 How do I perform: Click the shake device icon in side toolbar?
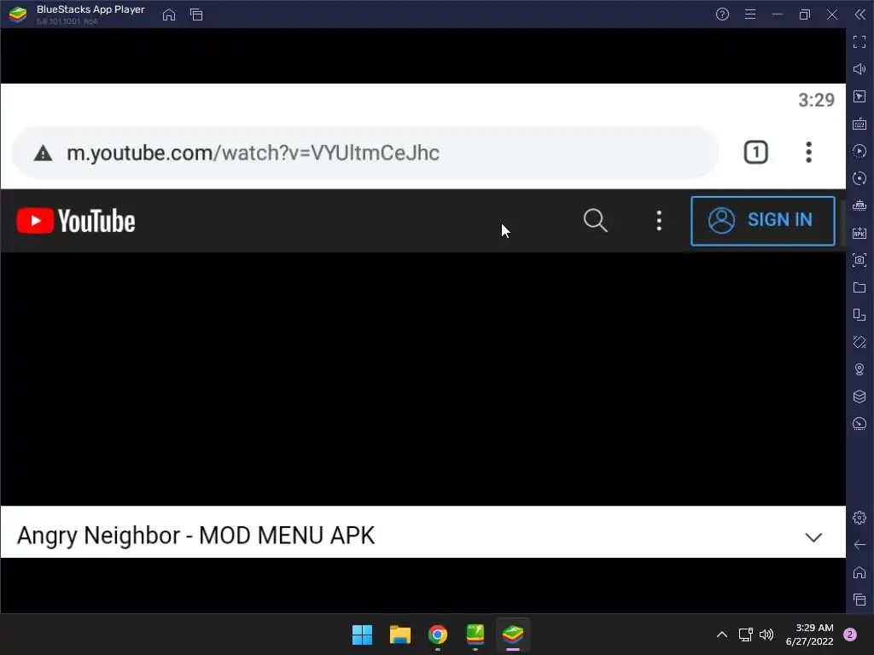tap(859, 342)
